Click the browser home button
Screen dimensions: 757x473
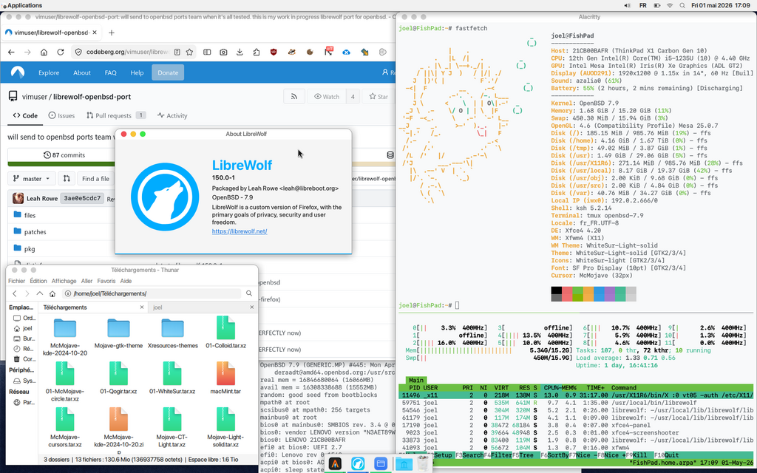click(x=44, y=52)
